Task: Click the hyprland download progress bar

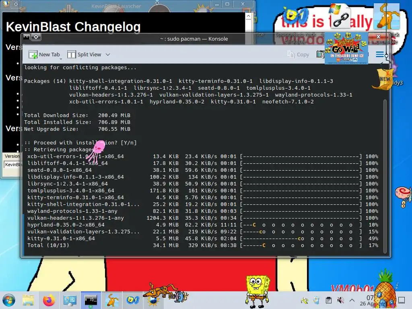Action: (301, 225)
